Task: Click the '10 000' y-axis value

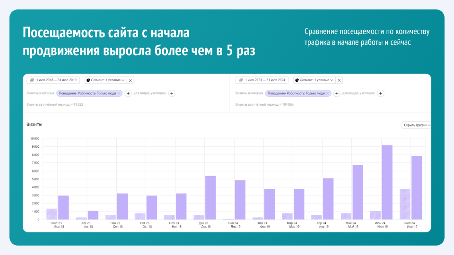Action: [35, 139]
